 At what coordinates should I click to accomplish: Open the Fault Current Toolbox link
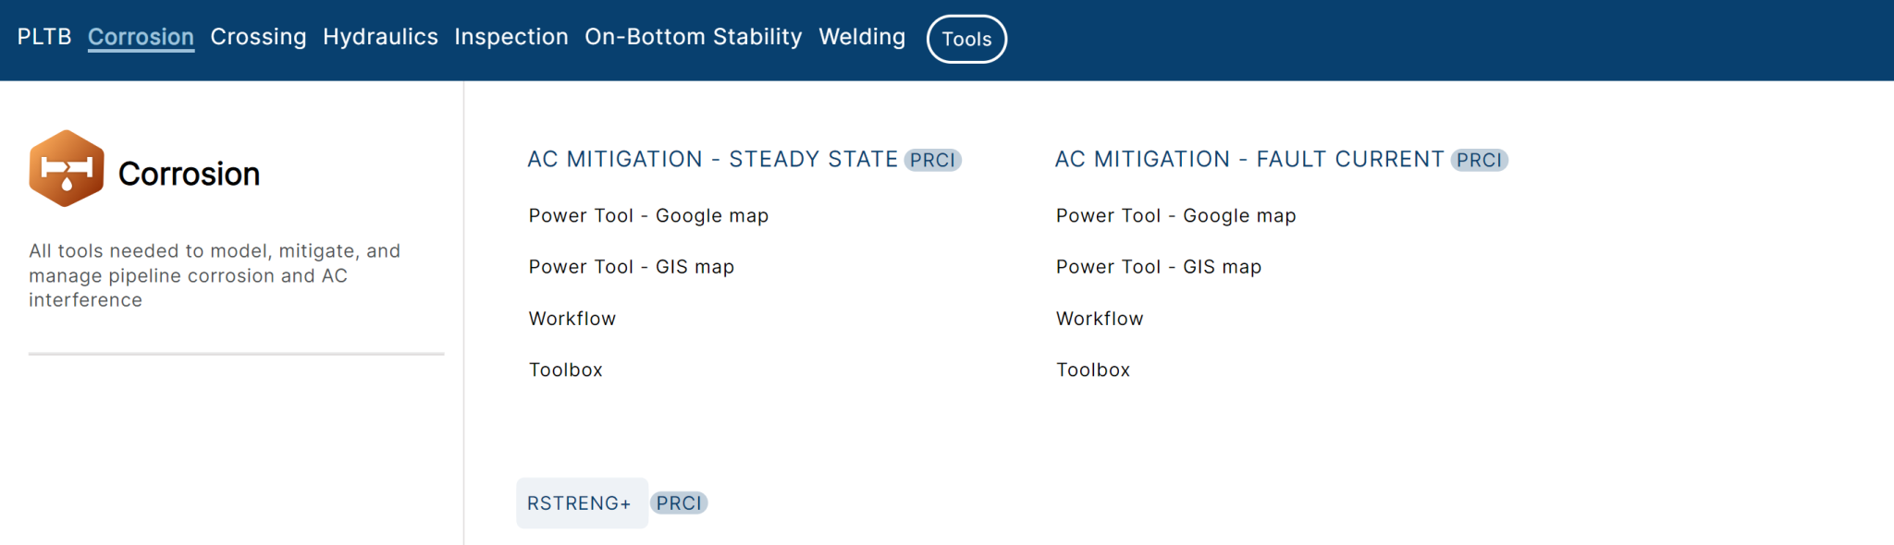click(1093, 370)
